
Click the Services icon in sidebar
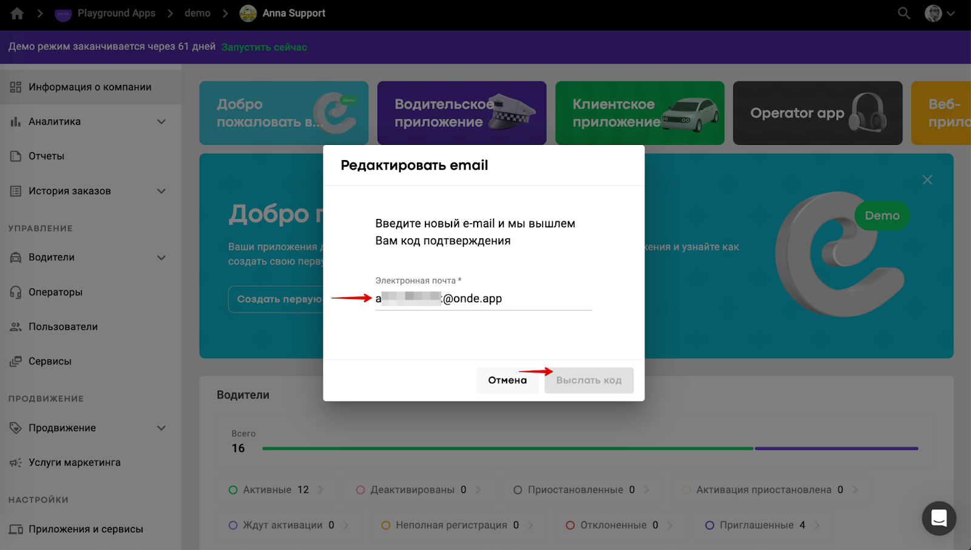(x=16, y=361)
